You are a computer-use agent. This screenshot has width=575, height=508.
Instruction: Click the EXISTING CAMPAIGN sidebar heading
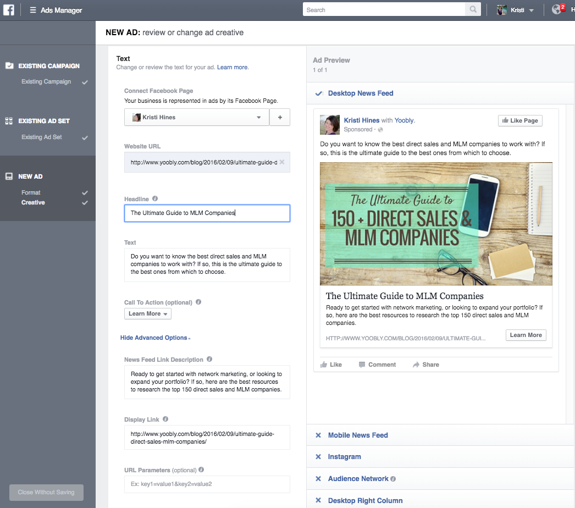tap(49, 65)
